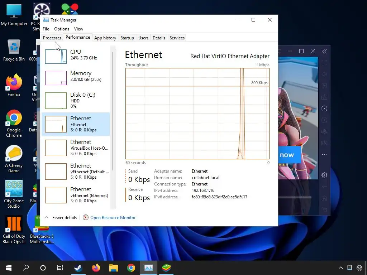The height and width of the screenshot is (275, 367).
Task: Click the IPv6 address fe80::85c8:823d:f2c0:ae5d%17
Action: [219, 197]
